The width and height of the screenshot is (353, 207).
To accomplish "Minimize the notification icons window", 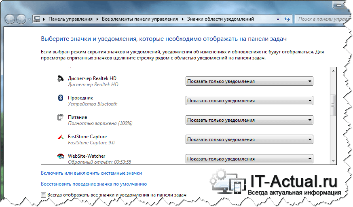I will click(x=338, y=5).
